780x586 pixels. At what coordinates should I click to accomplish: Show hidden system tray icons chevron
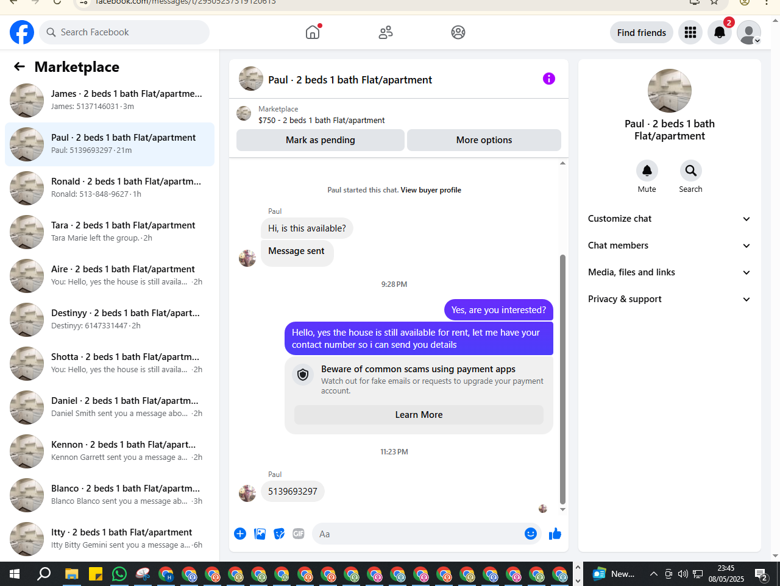coord(653,574)
